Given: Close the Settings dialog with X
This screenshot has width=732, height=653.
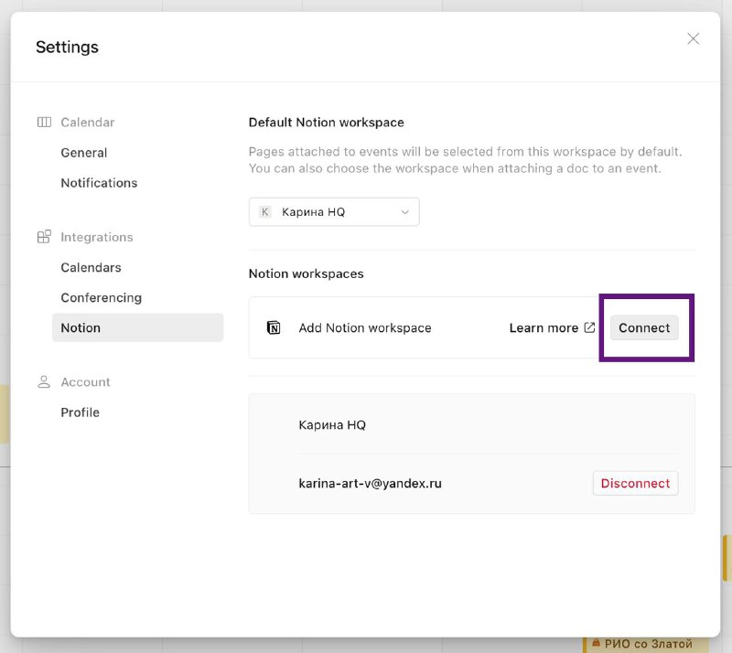Looking at the screenshot, I should [x=694, y=38].
